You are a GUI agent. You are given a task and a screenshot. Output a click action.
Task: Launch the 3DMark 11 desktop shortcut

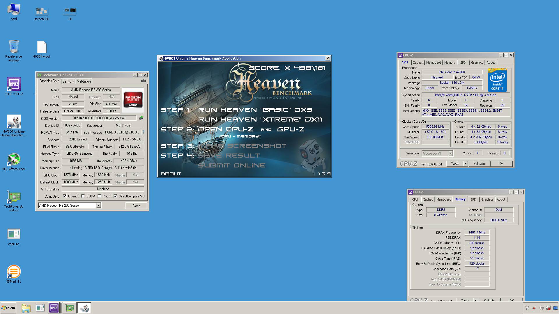tap(14, 274)
